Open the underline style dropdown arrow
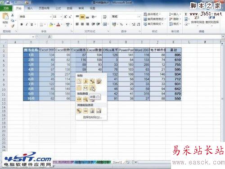225x169 pixels. pos(35,24)
